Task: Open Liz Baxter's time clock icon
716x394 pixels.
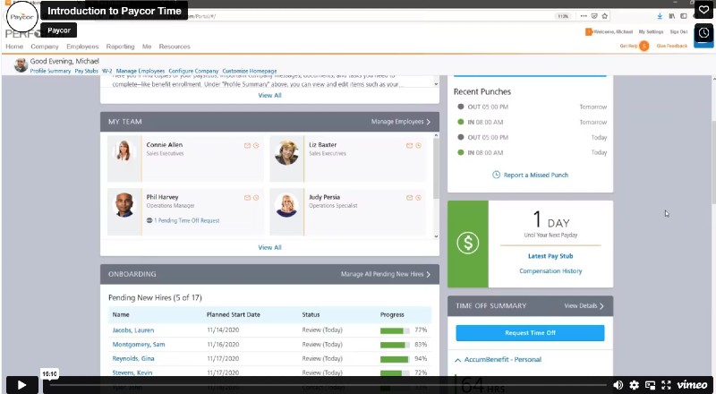Action: [x=418, y=145]
